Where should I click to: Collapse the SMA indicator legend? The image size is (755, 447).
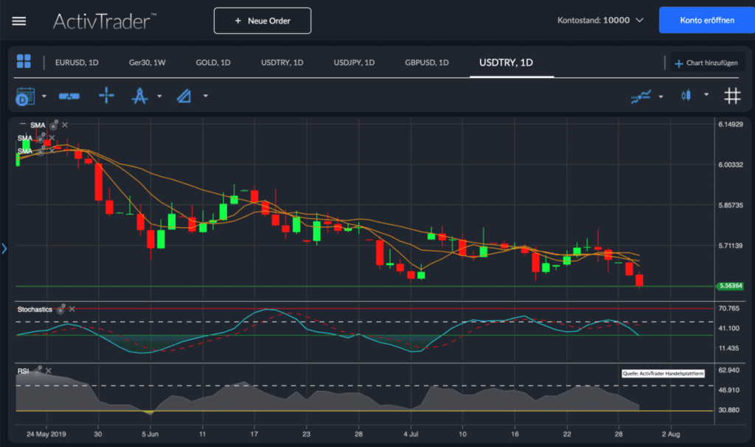(23, 124)
